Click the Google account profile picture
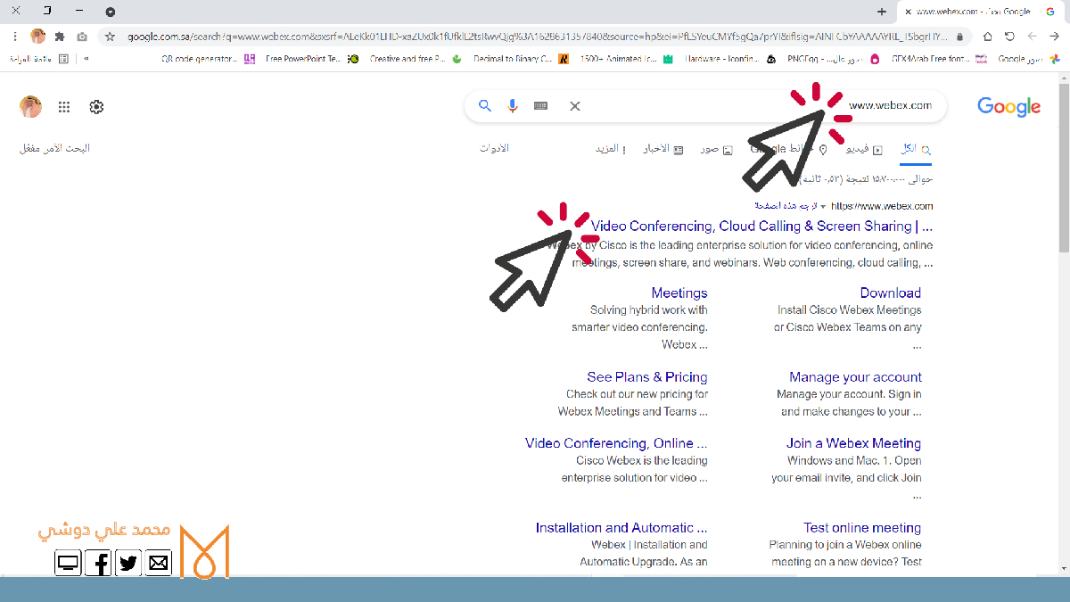This screenshot has width=1070, height=602. (x=31, y=107)
